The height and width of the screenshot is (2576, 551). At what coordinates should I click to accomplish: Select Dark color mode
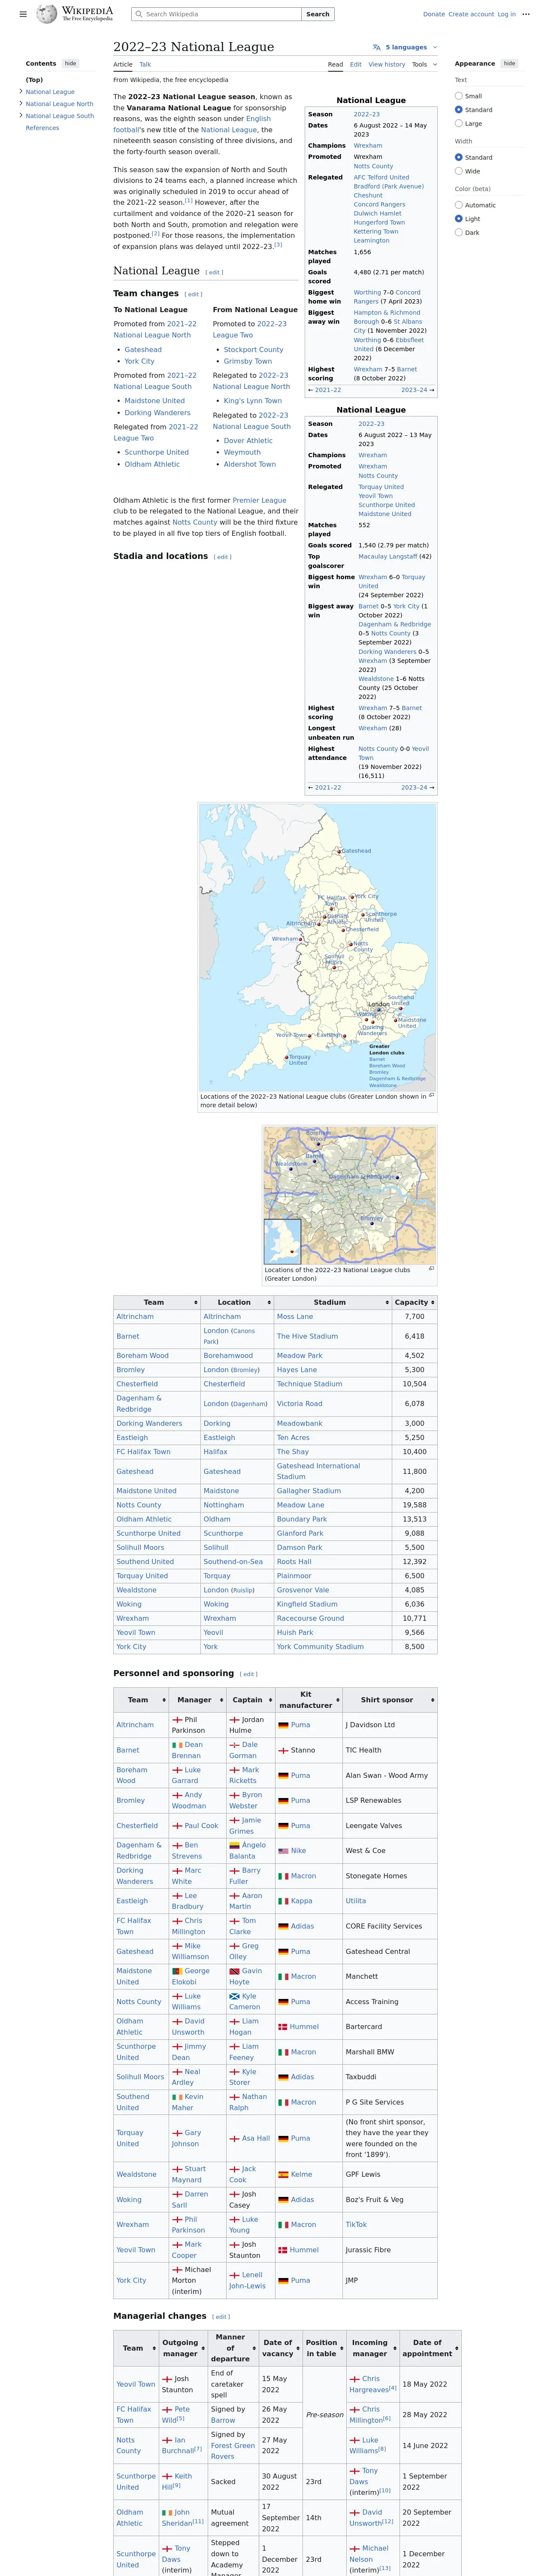pos(459,232)
